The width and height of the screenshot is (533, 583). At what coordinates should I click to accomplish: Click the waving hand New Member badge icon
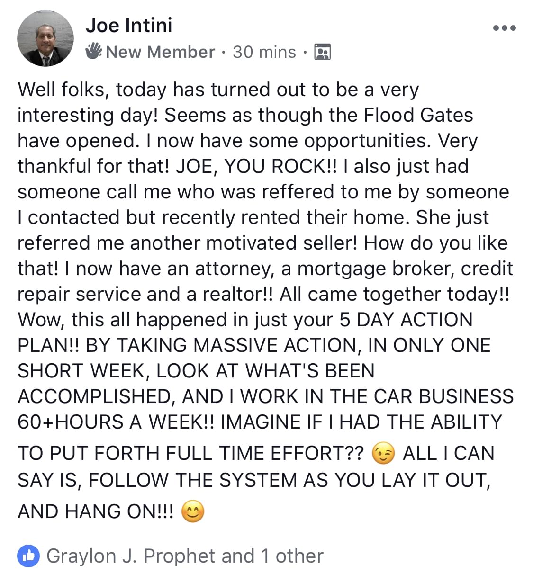click(94, 51)
